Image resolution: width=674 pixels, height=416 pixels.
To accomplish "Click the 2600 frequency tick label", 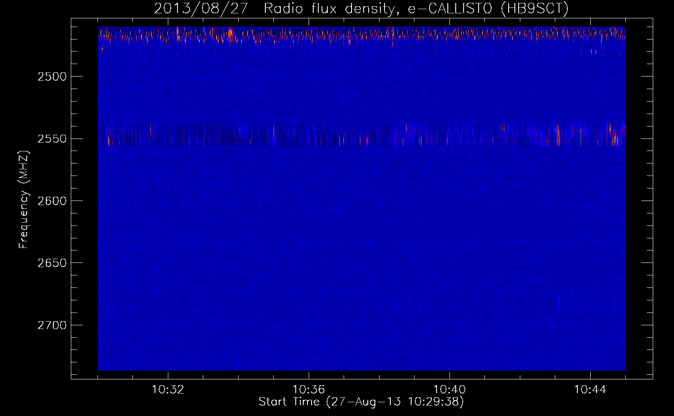I will coord(52,201).
